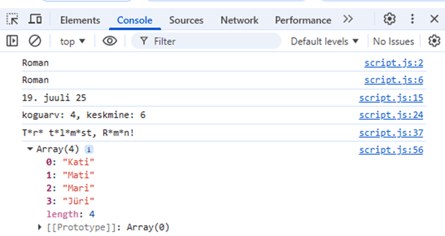Show the console sidebar
Screen dimensions: 445x236
[x=12, y=41]
